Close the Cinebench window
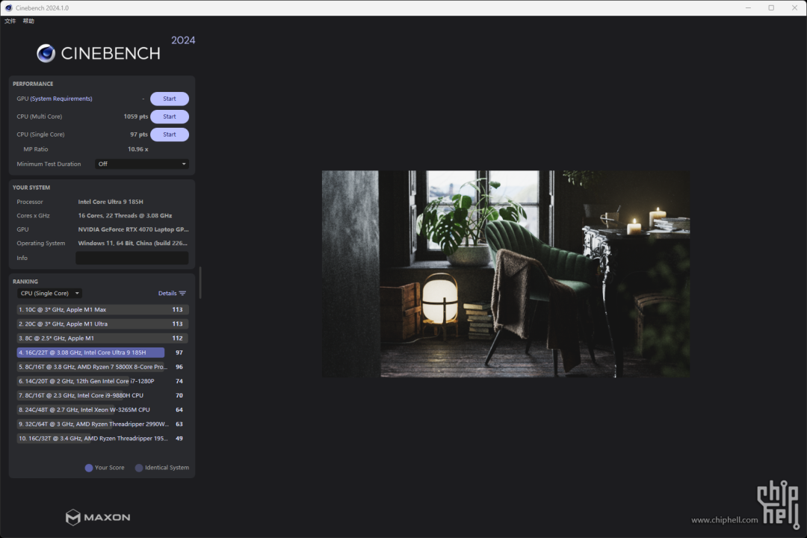The height and width of the screenshot is (538, 807). (794, 7)
